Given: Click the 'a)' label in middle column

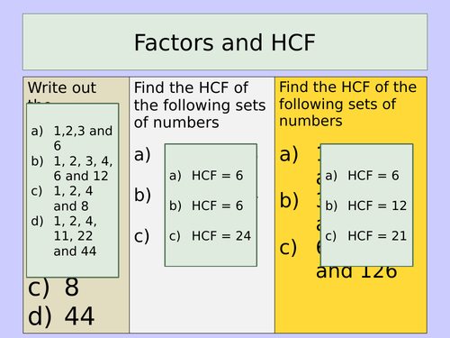Looking at the screenshot, I should tap(142, 155).
